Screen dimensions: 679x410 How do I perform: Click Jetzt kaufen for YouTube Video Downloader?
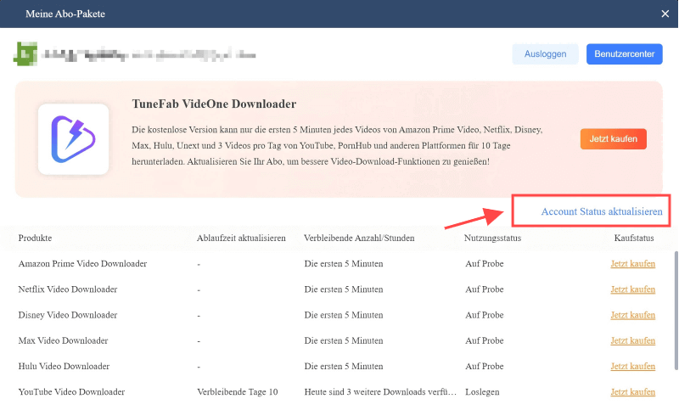[632, 392]
